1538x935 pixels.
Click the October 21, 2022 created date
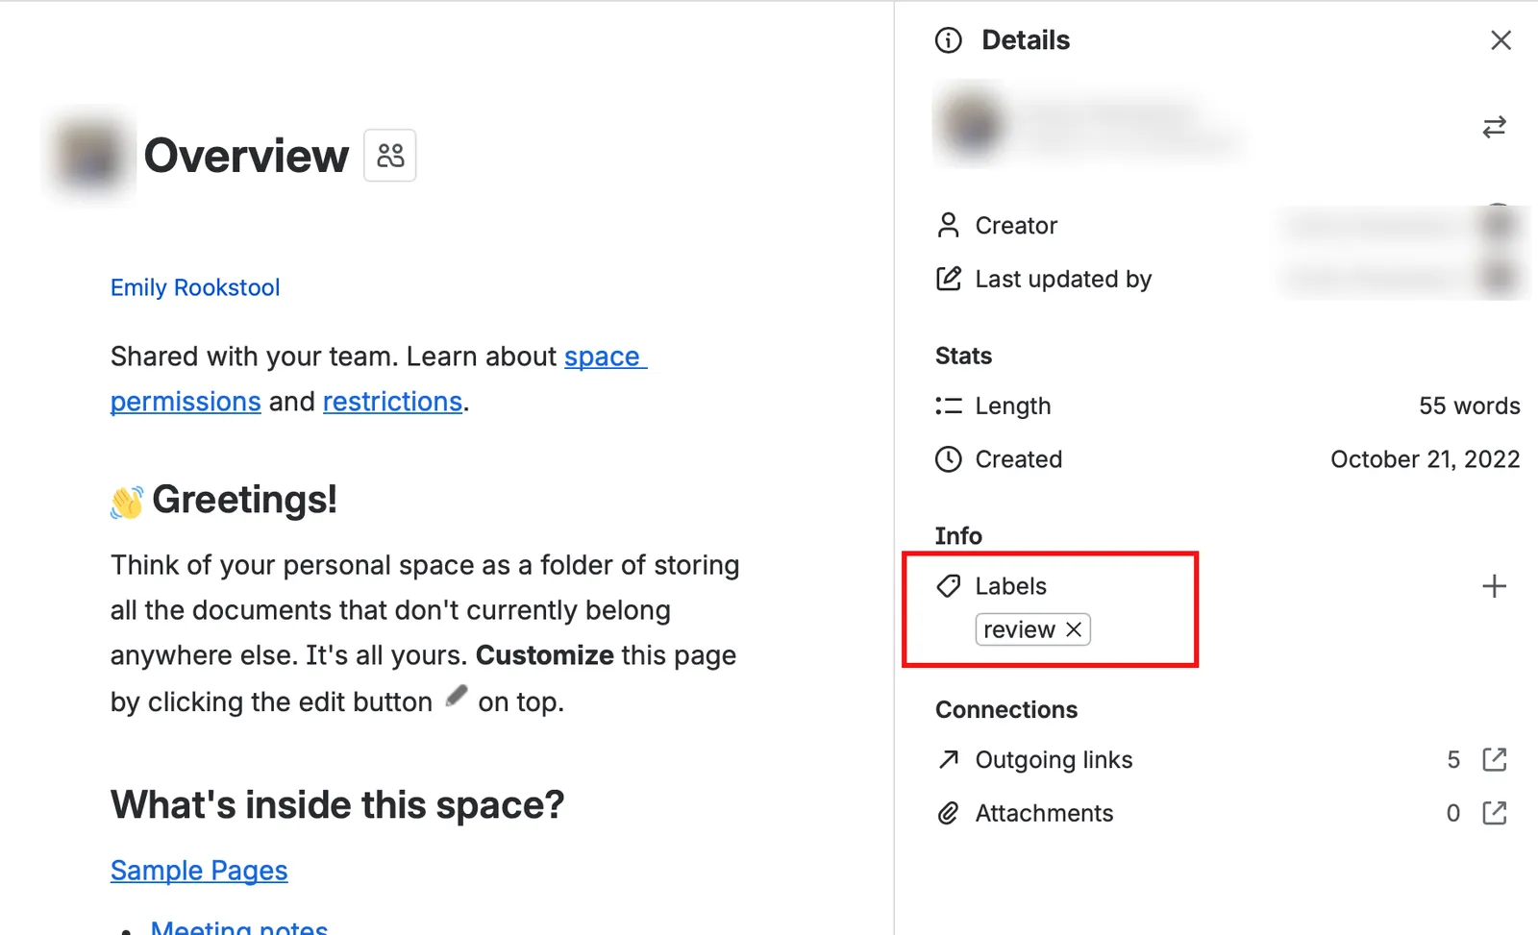pos(1426,459)
